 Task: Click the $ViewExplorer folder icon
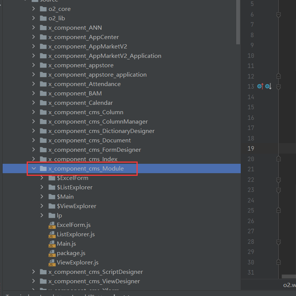point(52,206)
